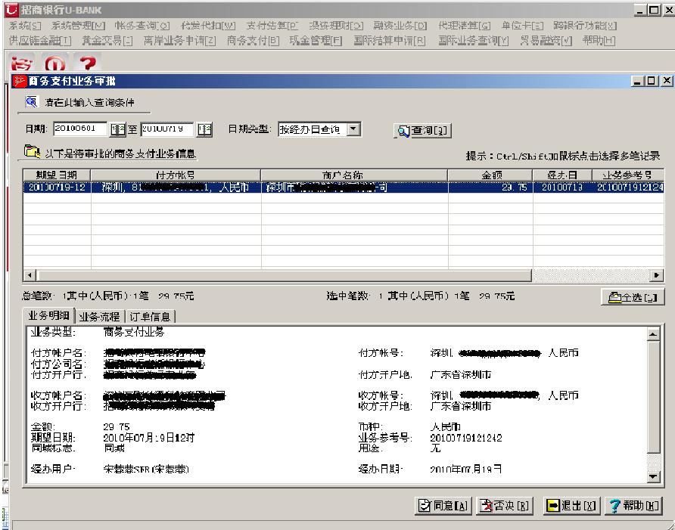The width and height of the screenshot is (675, 530).
Task: Click the 全选 select-all button
Action: coord(629,298)
